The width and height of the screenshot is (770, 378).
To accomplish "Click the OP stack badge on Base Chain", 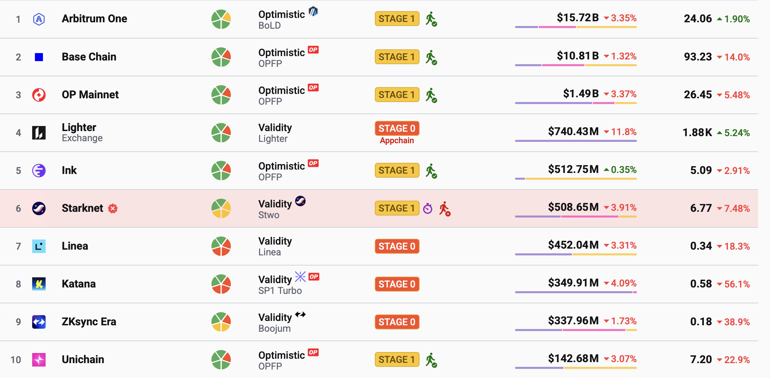I will pos(313,50).
